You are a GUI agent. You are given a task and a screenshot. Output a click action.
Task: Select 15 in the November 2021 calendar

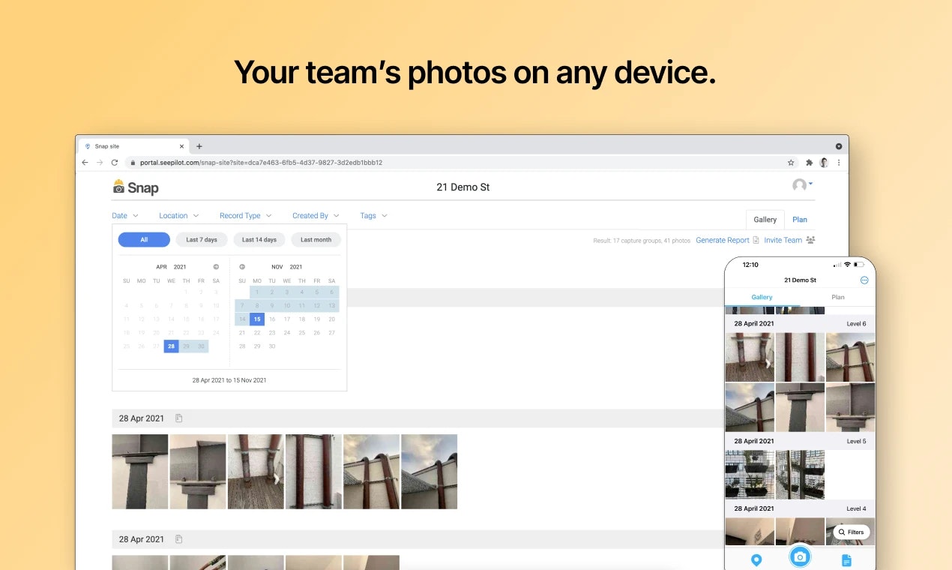coord(257,319)
